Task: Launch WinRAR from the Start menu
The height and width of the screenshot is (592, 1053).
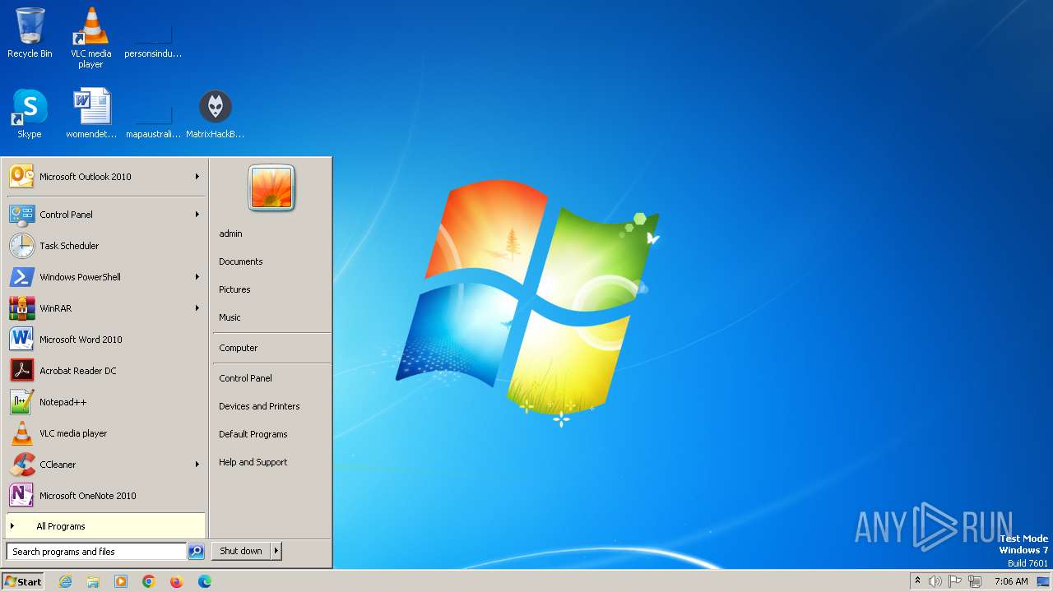Action: [105, 308]
